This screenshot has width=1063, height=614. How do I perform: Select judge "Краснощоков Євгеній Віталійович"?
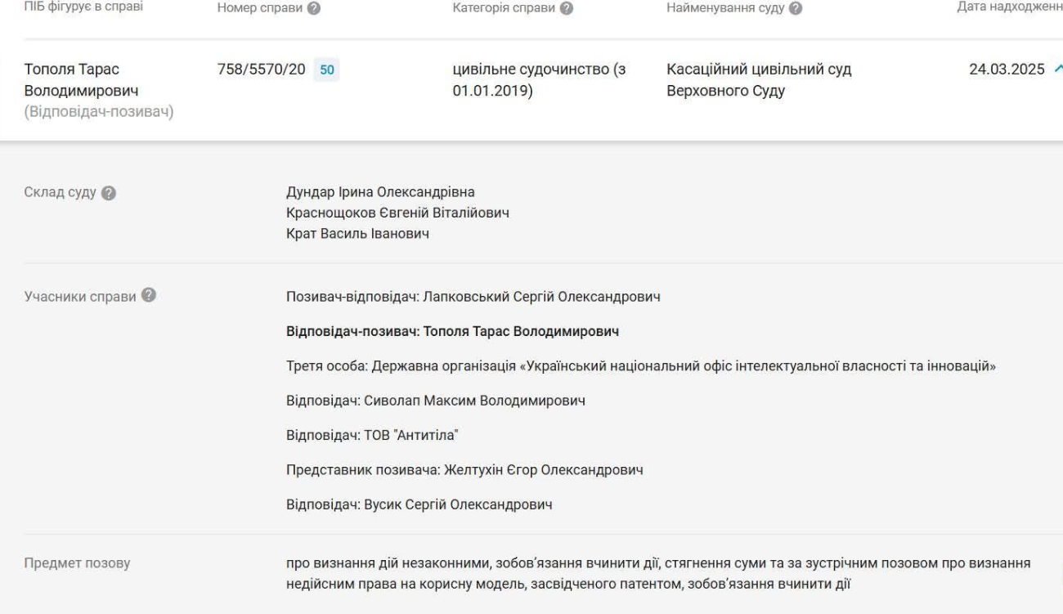[397, 213]
